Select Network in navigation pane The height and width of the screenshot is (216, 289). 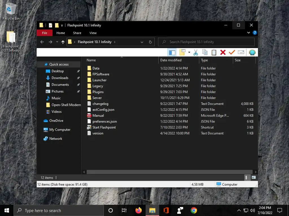coord(56,139)
